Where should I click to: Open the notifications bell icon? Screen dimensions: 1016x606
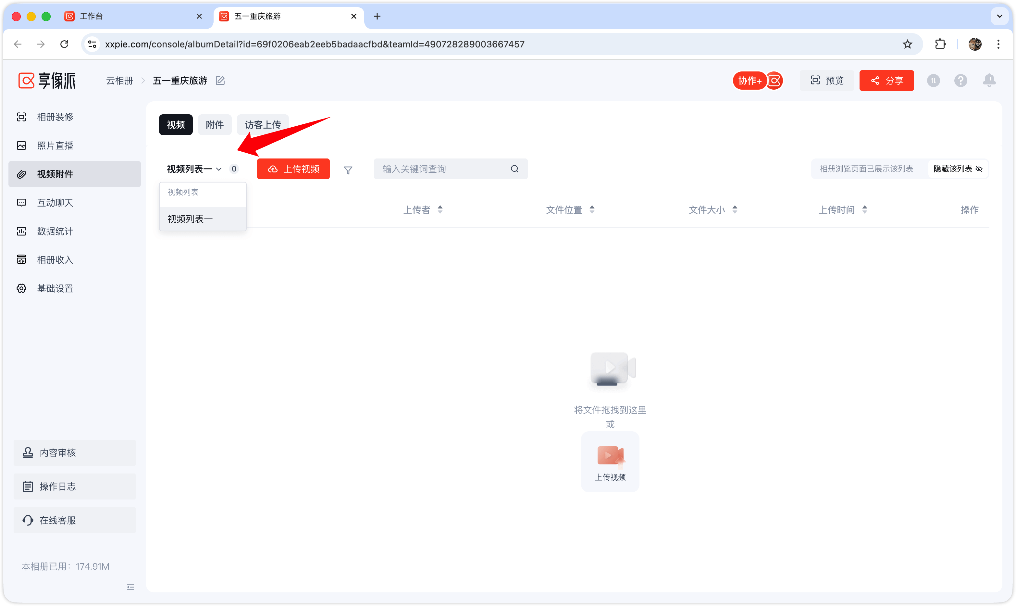tap(989, 81)
